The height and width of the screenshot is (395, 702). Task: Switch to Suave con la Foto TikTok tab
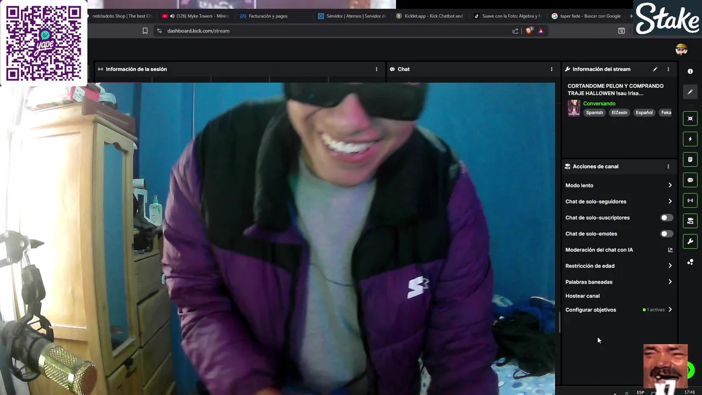pyautogui.click(x=508, y=16)
